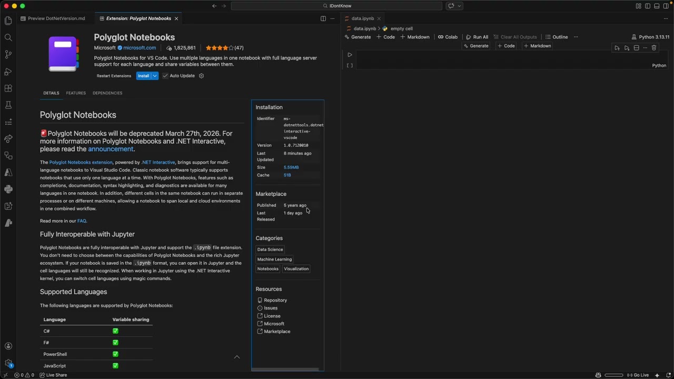The image size is (674, 379).
Task: Run the empty notebook cell
Action: (x=350, y=55)
